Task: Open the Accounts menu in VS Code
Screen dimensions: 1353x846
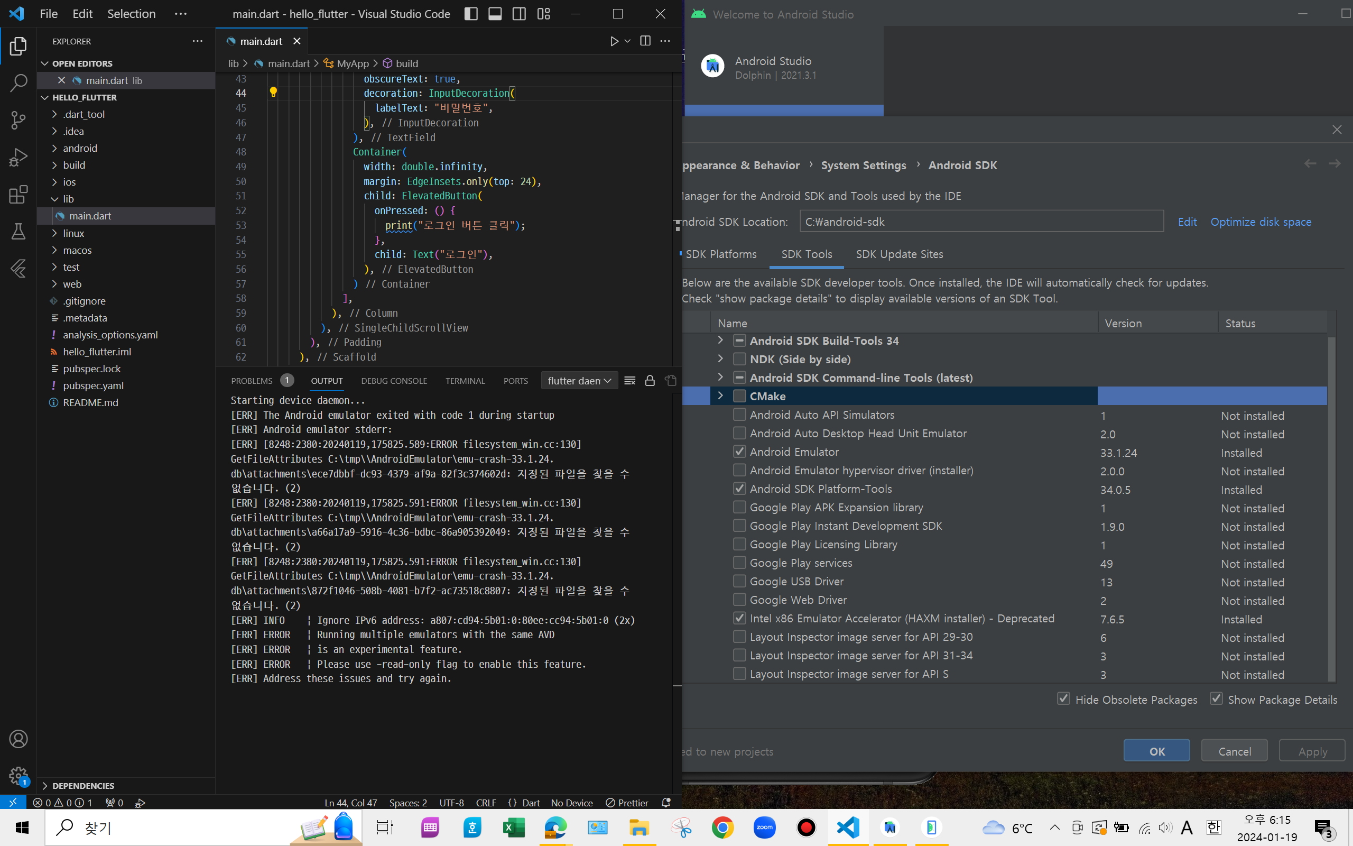Action: click(x=18, y=739)
